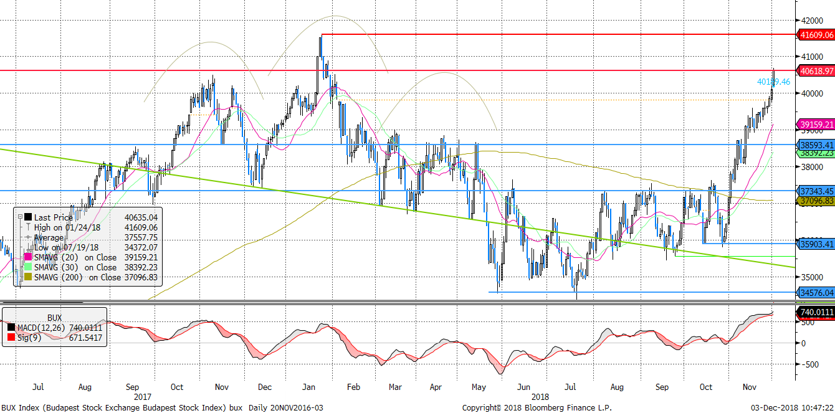Click the magenta SMAVG (20) color swatch
835x413 pixels.
coord(28,257)
